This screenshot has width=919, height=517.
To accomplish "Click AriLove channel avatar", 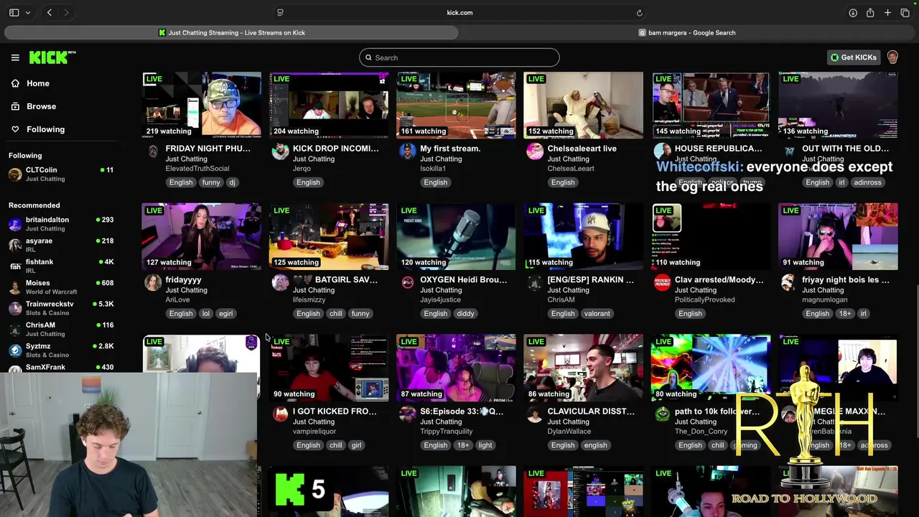I will [x=153, y=282].
